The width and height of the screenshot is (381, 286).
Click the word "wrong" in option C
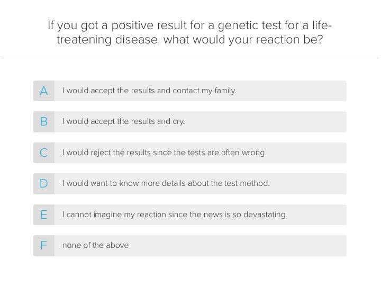[255, 153]
